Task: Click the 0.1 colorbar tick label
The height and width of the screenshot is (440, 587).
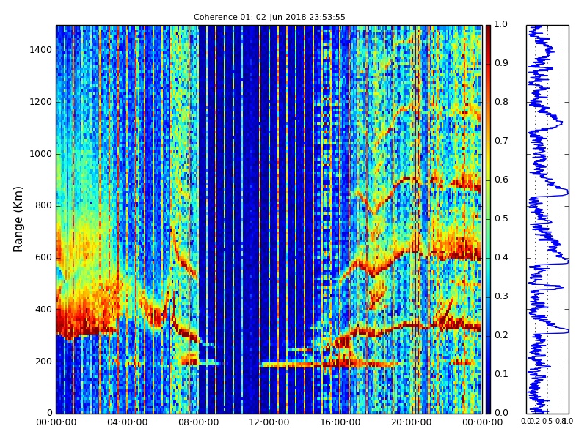Action: (501, 374)
